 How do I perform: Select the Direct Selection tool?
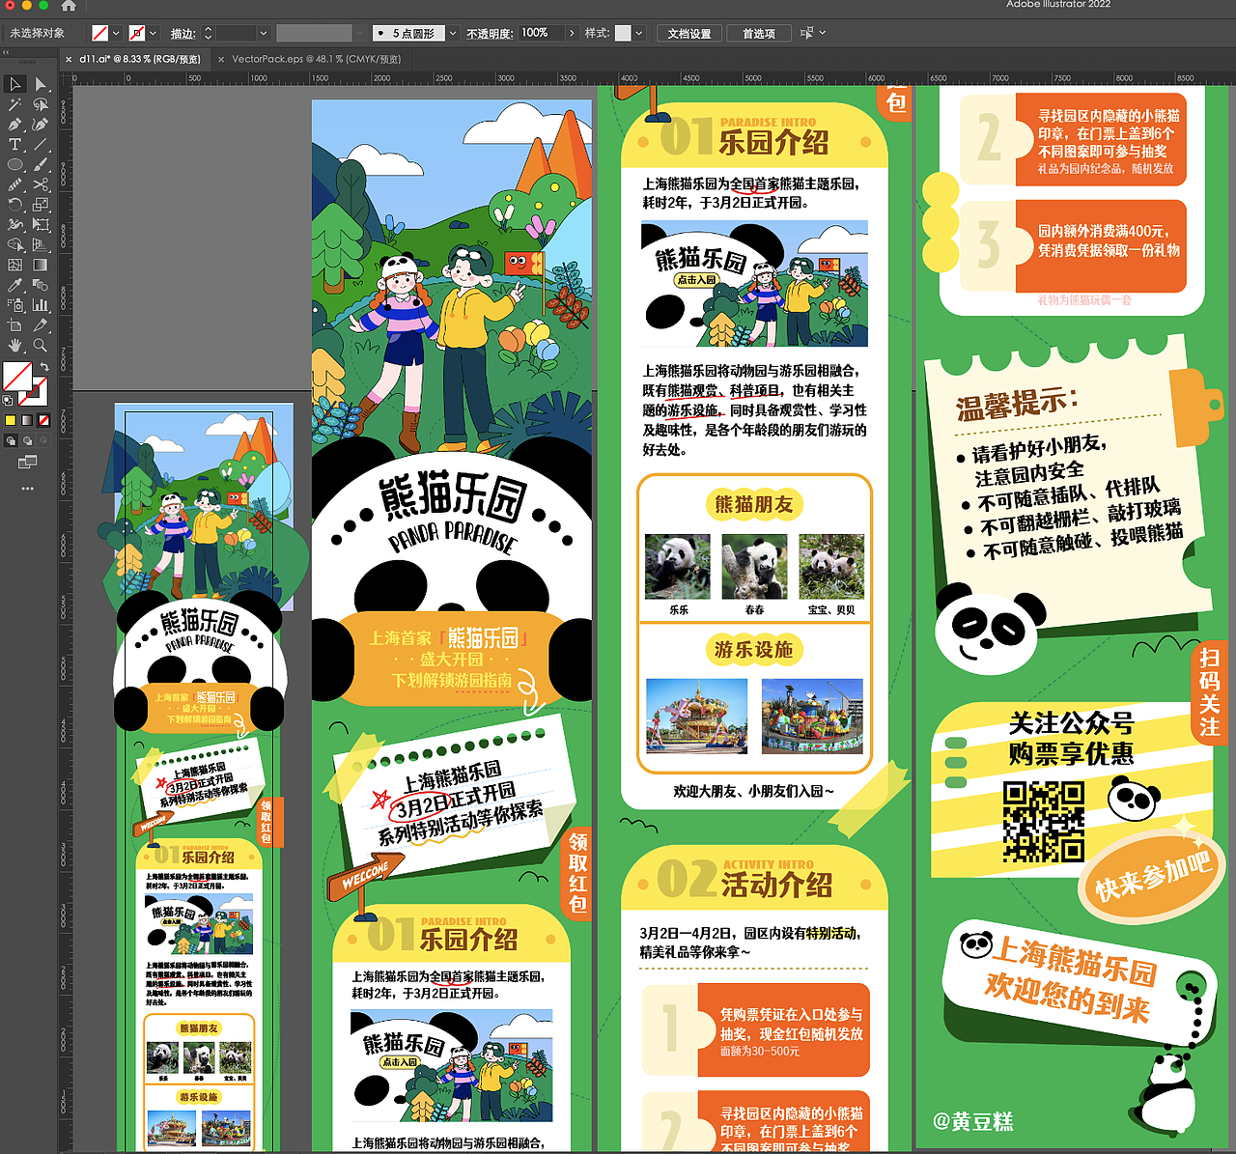coord(41,84)
